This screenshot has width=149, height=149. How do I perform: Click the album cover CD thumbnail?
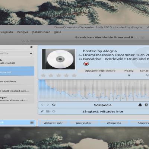[x=58, y=59]
